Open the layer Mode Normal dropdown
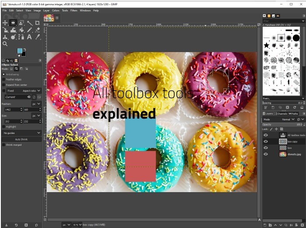The height and width of the screenshot is (228, 306). (x=279, y=119)
